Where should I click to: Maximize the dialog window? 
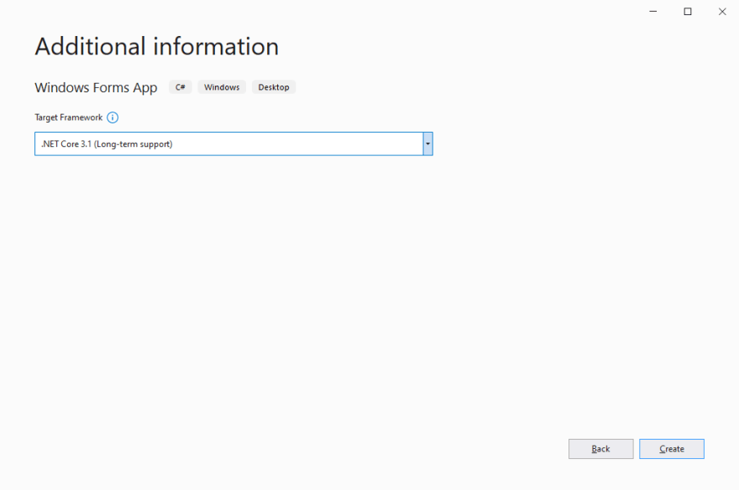tap(688, 11)
